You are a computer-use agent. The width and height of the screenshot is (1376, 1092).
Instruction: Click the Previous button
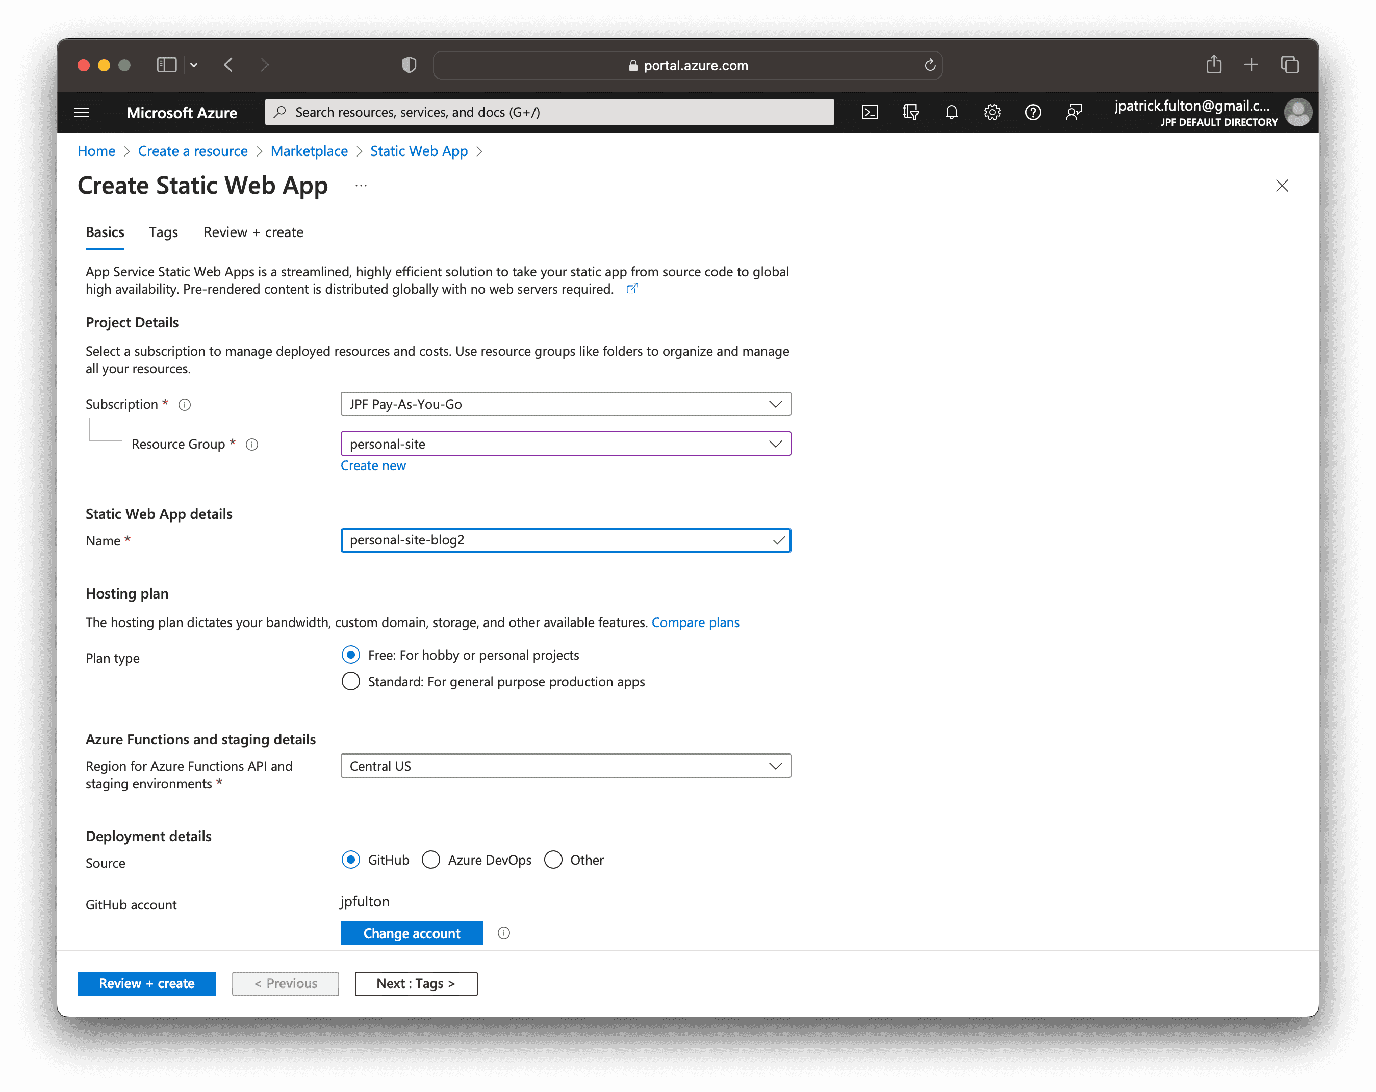285,983
